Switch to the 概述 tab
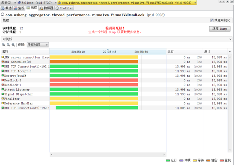This screenshot has height=165, width=234. [6, 8]
